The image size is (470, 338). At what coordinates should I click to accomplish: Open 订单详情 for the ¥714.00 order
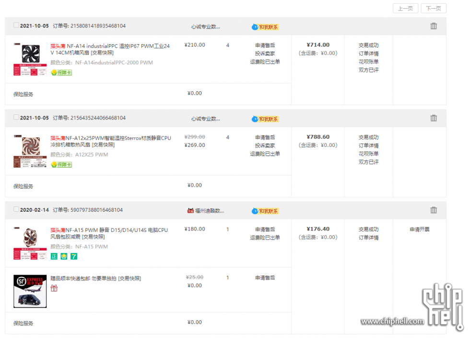pos(368,53)
